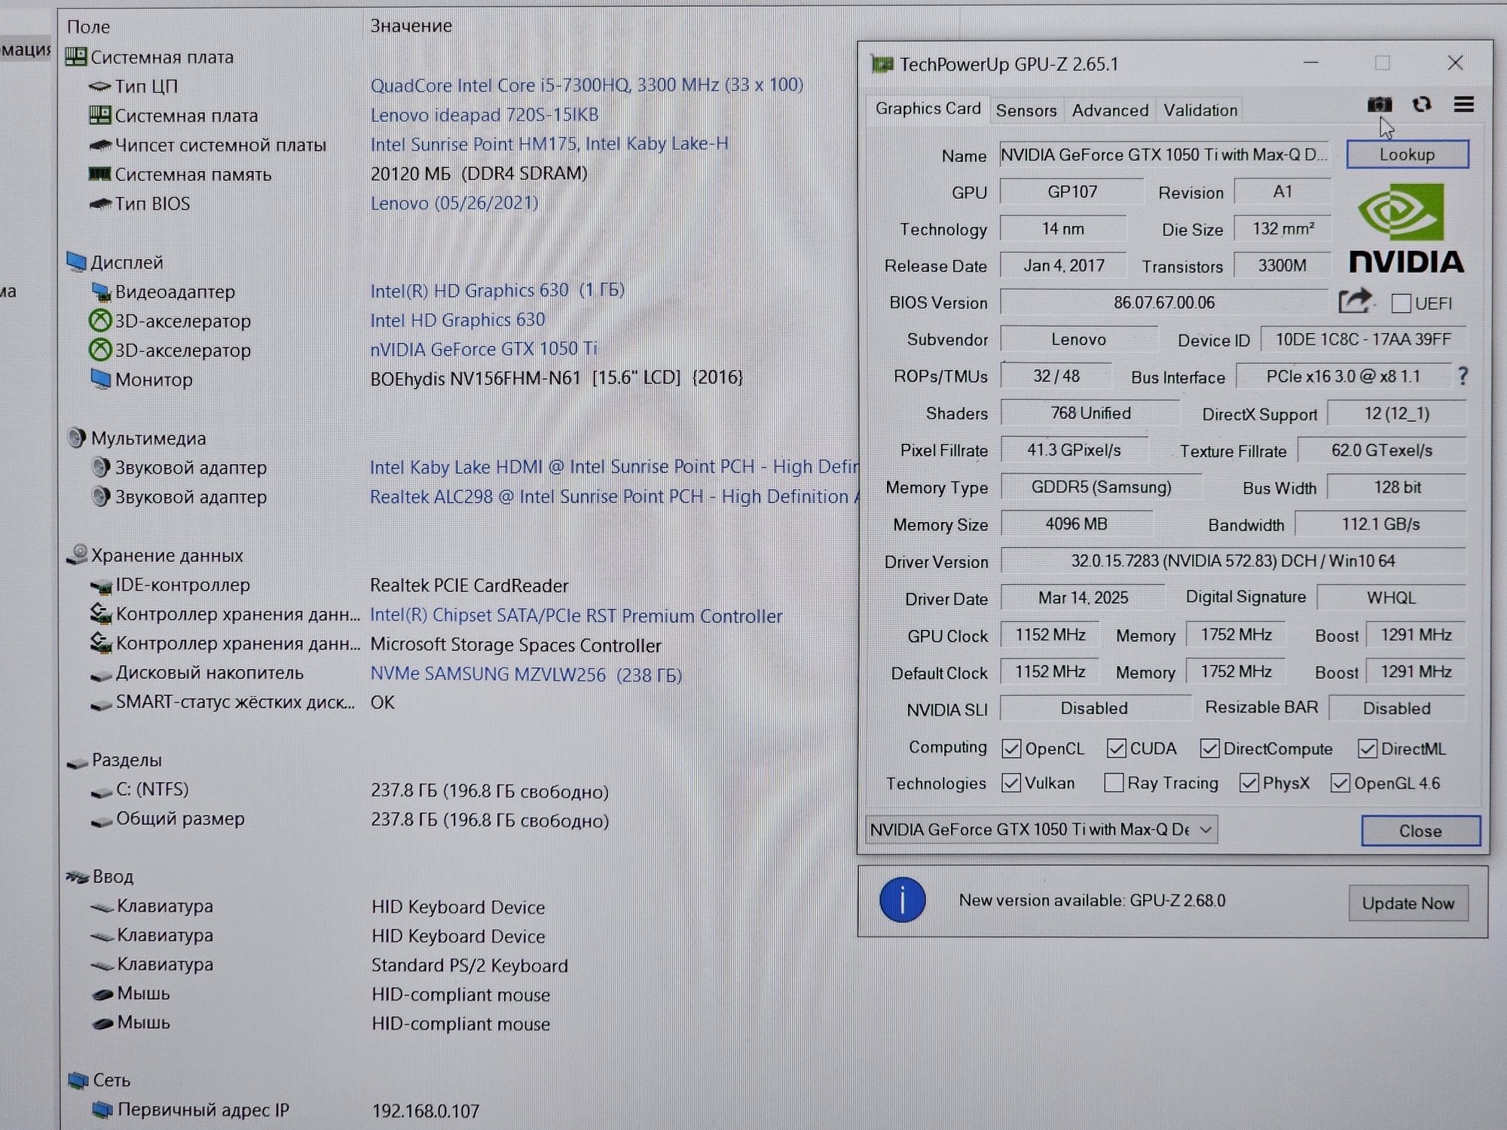This screenshot has width=1507, height=1130.
Task: Toggle the CUDA checkbox
Action: pos(1117,748)
